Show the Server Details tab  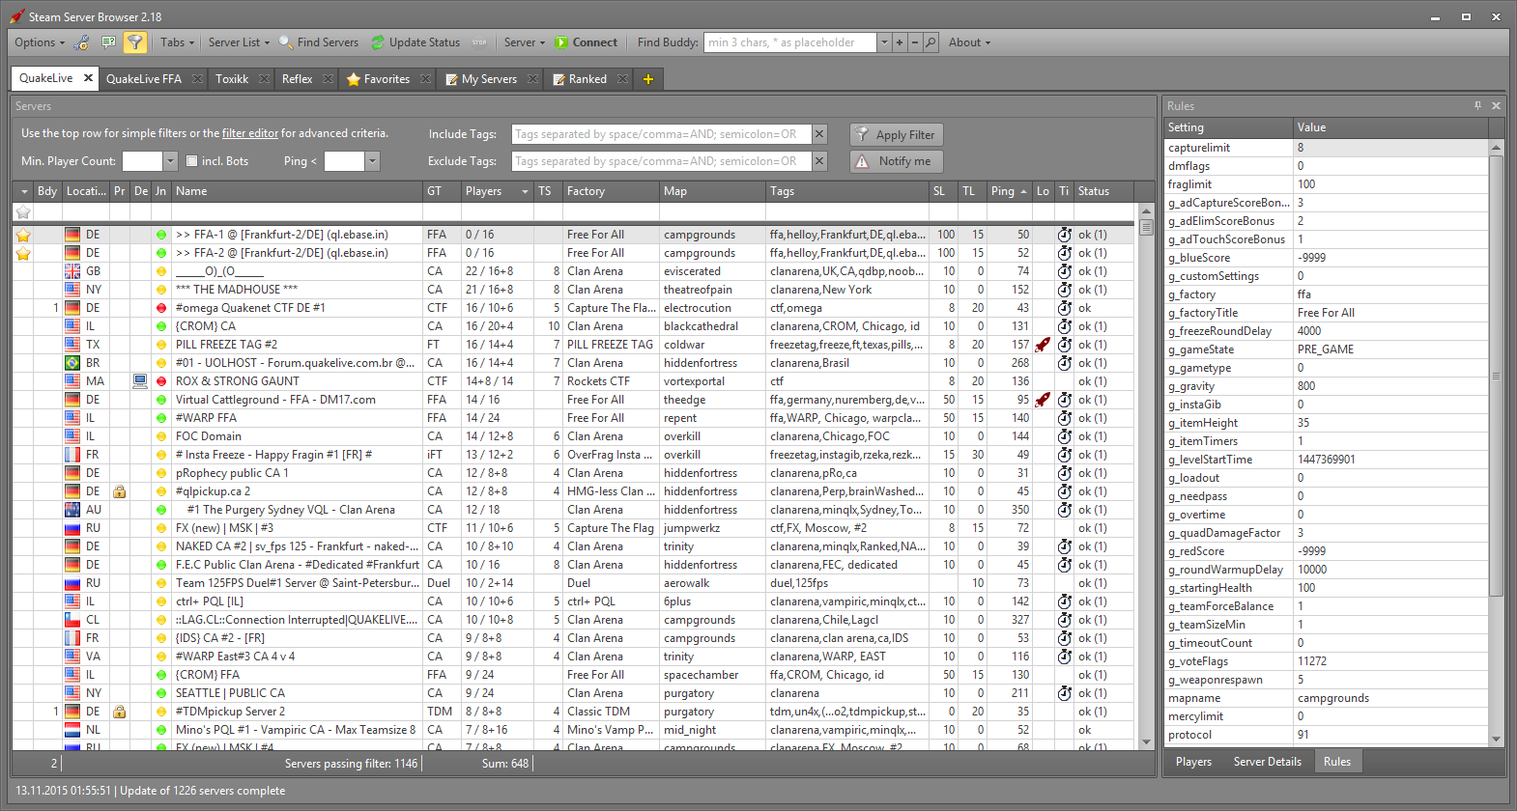click(x=1268, y=762)
